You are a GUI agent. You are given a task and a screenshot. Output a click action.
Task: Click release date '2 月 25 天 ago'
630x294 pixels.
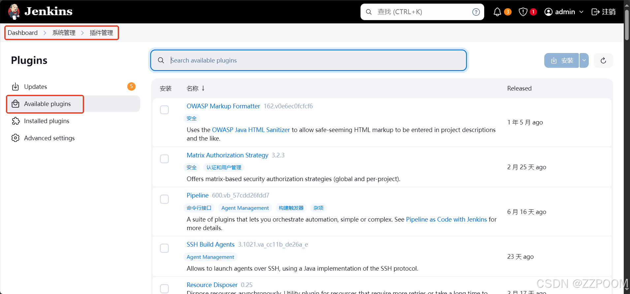click(x=527, y=167)
